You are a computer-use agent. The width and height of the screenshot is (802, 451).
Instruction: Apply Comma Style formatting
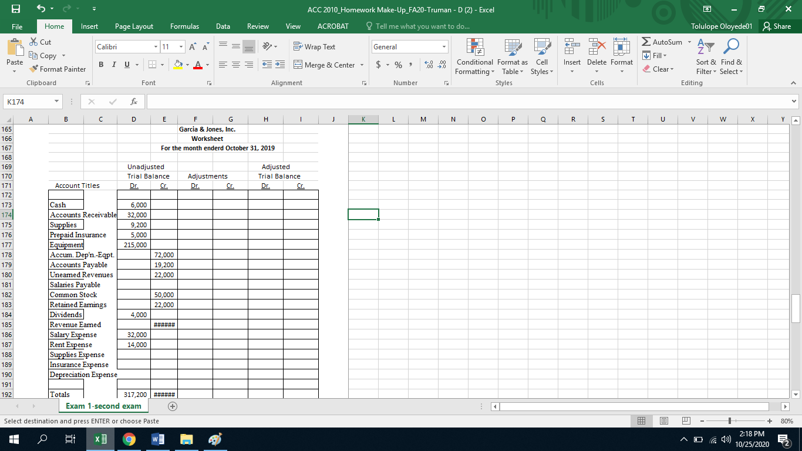point(412,65)
